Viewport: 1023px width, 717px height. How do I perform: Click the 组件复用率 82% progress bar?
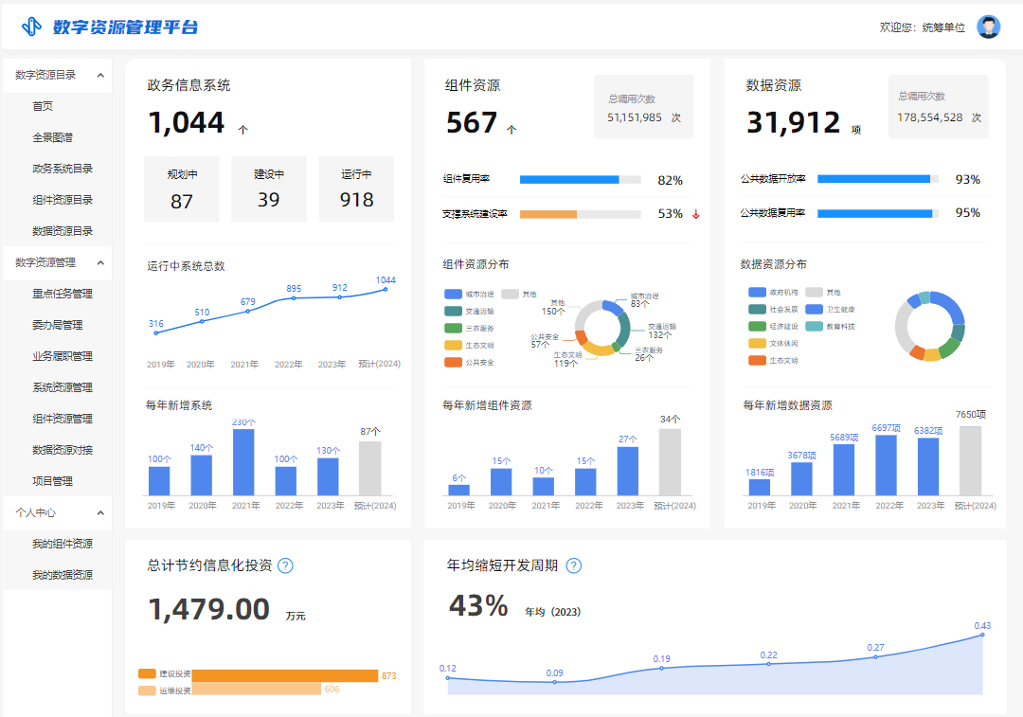tap(580, 179)
